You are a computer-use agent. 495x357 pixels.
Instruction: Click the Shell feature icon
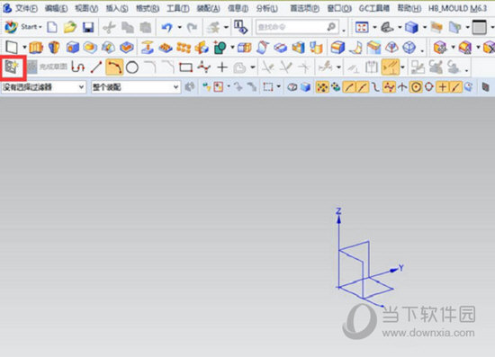127,48
